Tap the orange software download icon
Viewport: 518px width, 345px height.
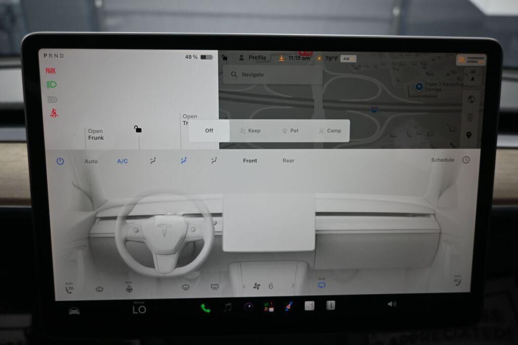point(281,58)
